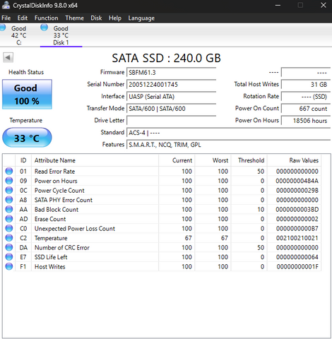Click the 33 °C temperature button
Screen dimensions: 332x339
[27, 138]
